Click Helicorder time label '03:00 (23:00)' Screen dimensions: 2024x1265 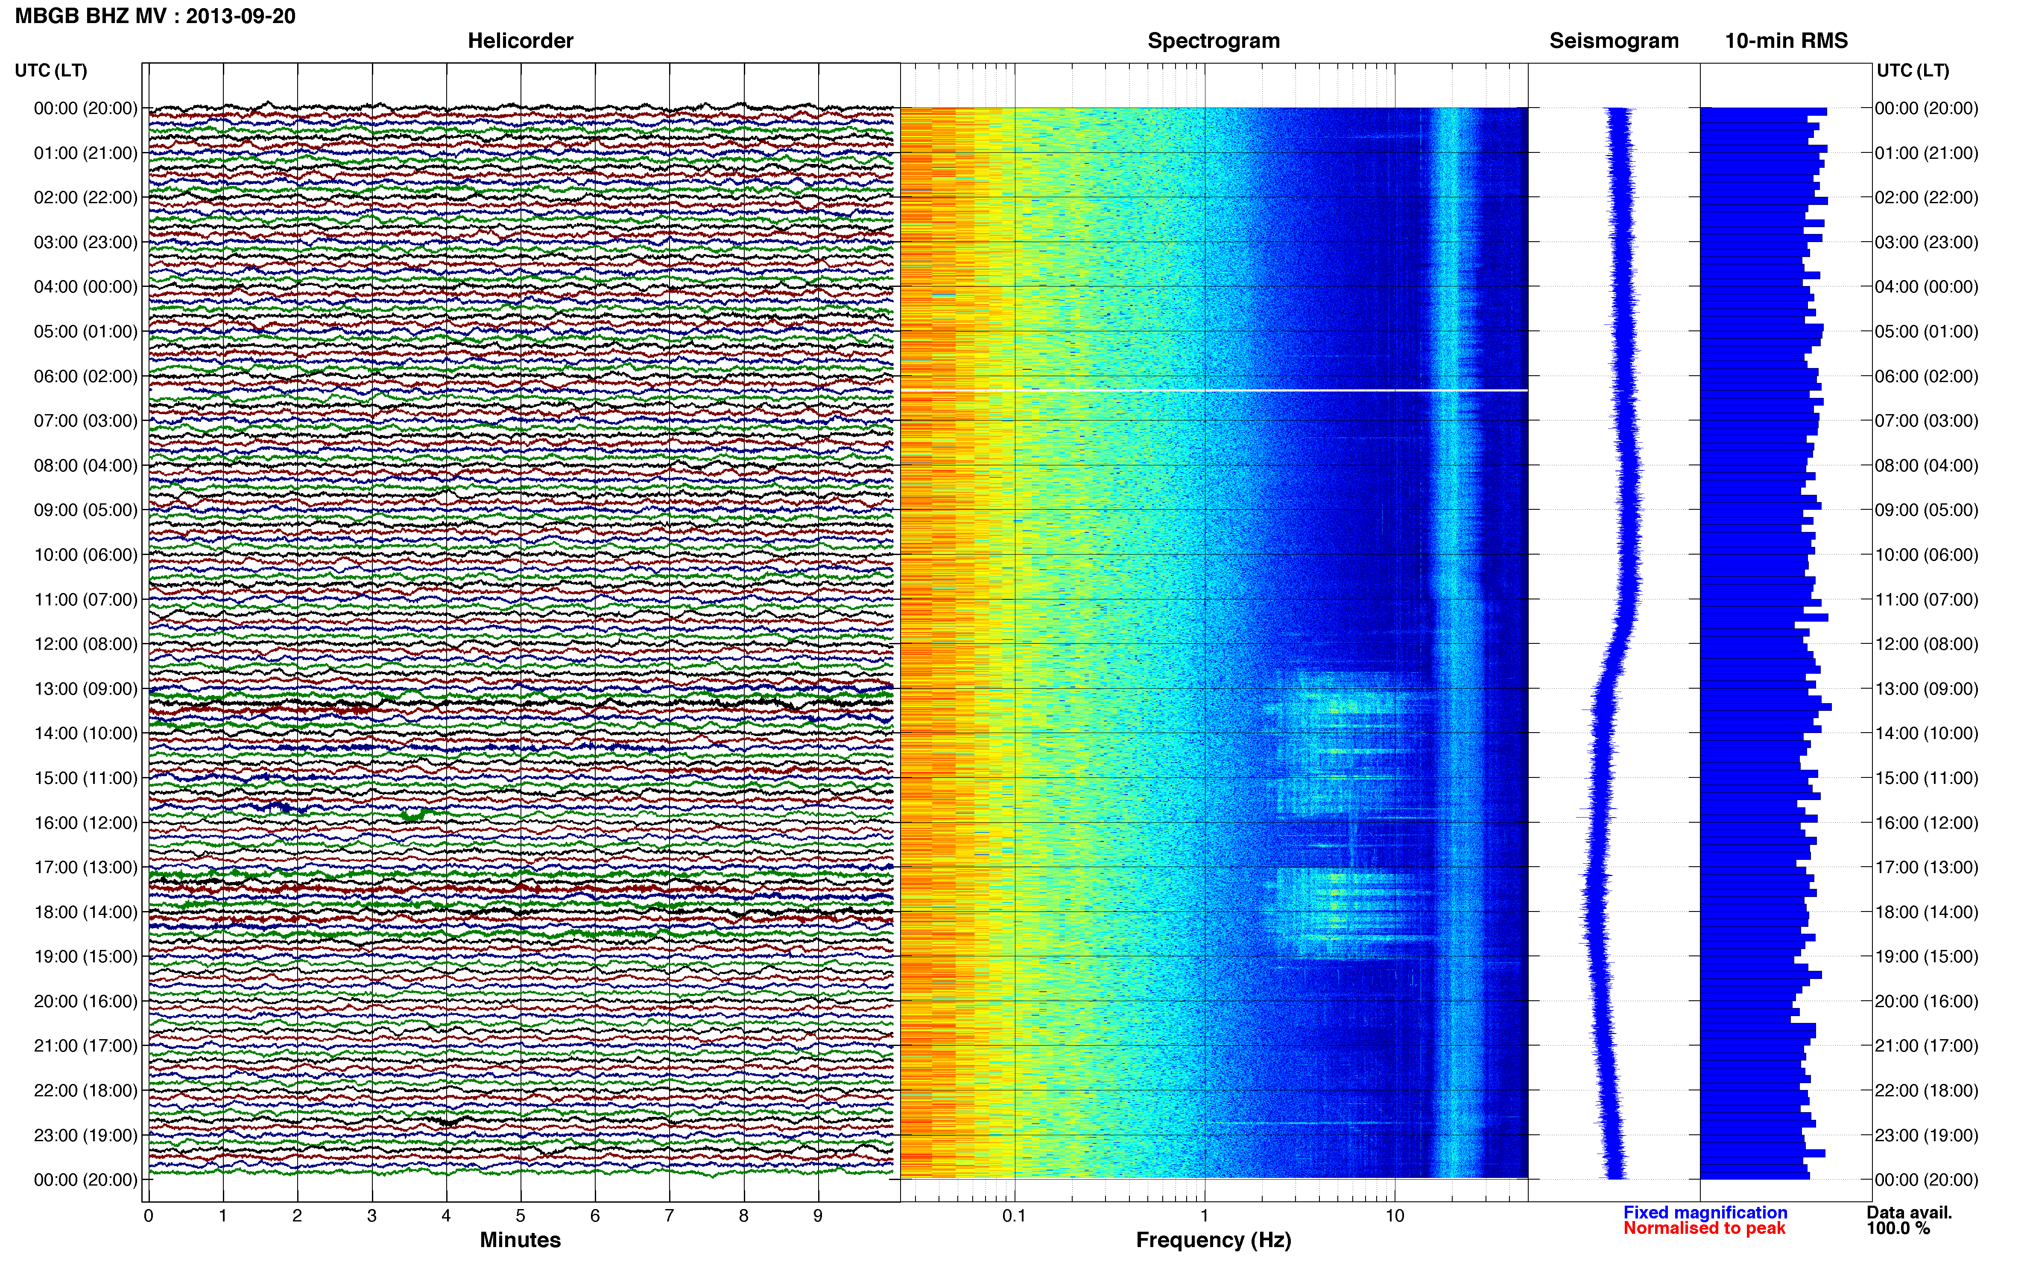point(85,242)
